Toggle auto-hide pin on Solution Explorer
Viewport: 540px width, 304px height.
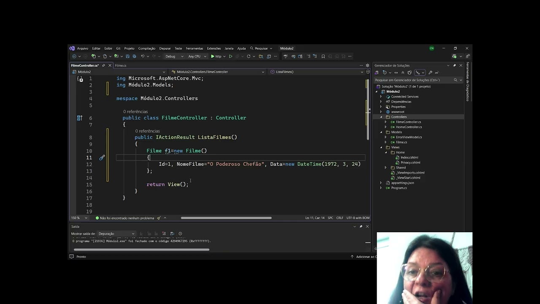click(454, 65)
